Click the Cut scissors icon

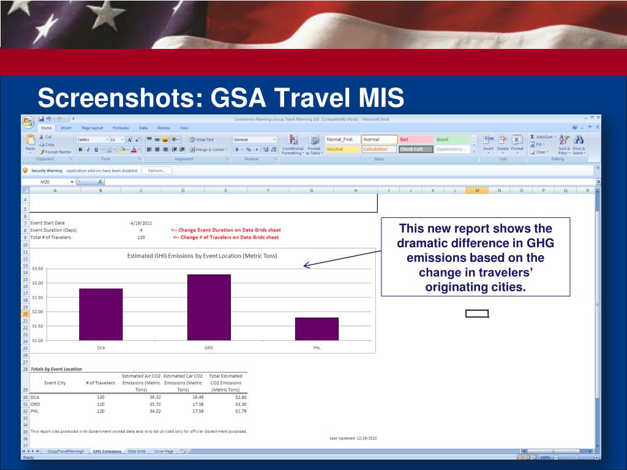[x=42, y=136]
